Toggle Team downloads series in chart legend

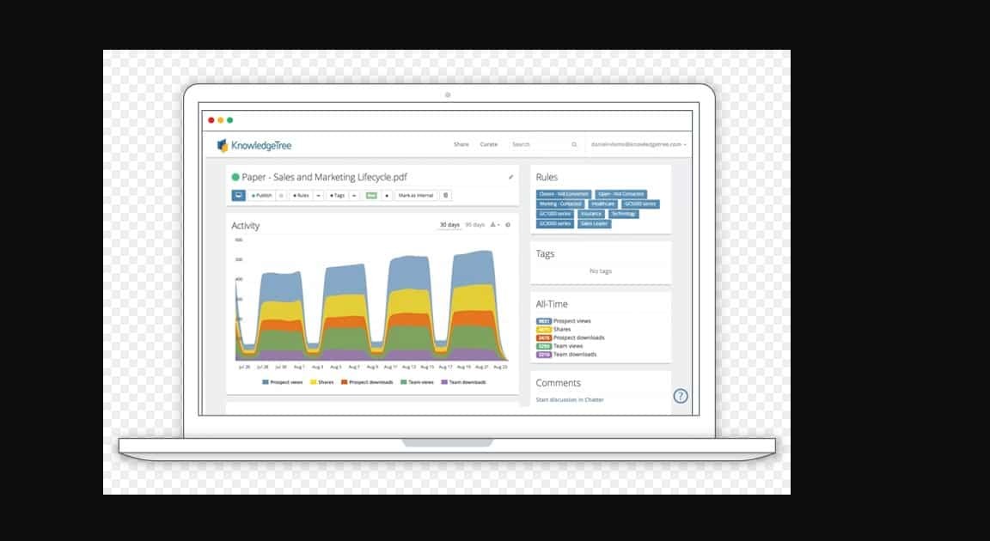(463, 382)
